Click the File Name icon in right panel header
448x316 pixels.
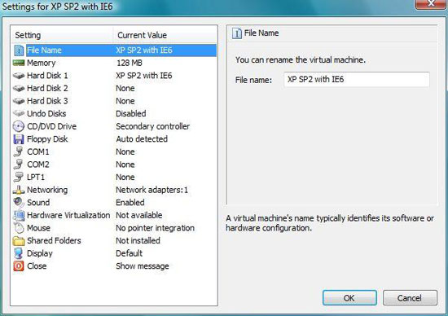pyautogui.click(x=237, y=33)
